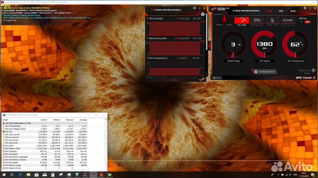Click the Gaming Booster button
Image resolution: width=318 pixels, height=178 pixels.
263,71
